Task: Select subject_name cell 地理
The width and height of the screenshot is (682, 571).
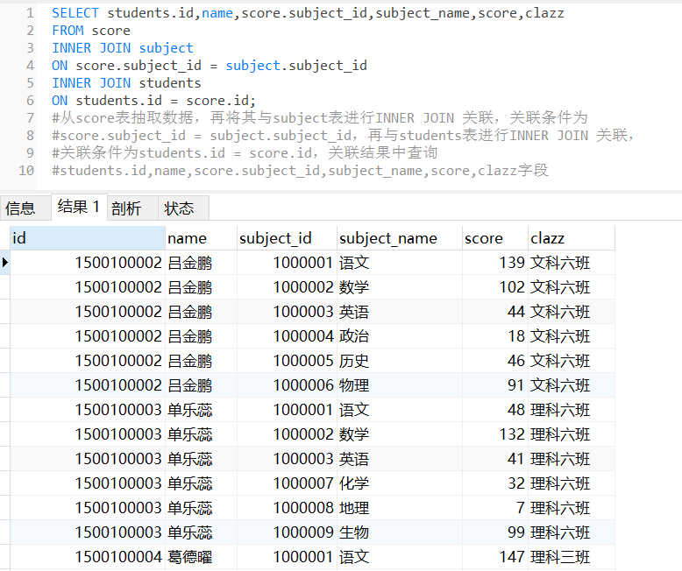Action: pos(399,508)
